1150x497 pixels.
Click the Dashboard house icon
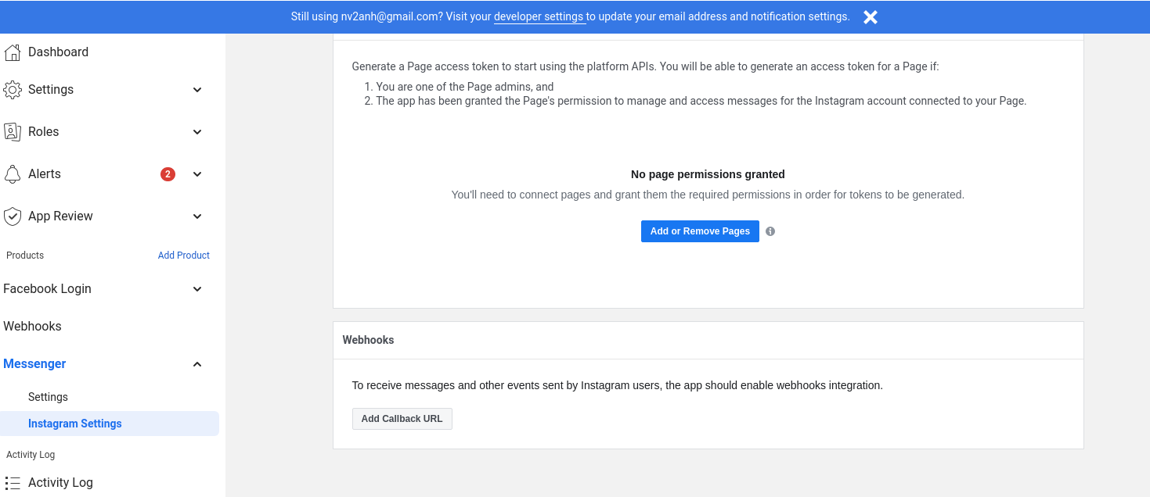(12, 52)
